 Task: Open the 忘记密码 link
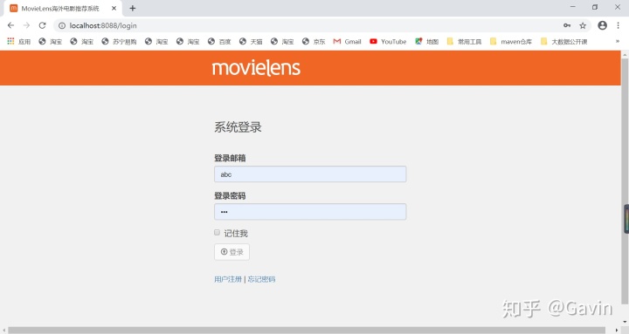[261, 279]
